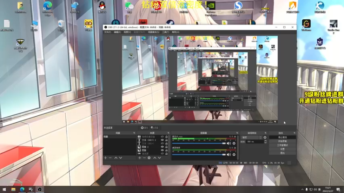Float the 混音器 dock panel
Image resolution: width=344 pixels, height=193 pixels.
tap(237, 133)
